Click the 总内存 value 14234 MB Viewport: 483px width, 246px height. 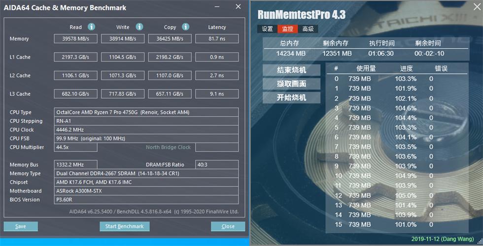[291, 54]
